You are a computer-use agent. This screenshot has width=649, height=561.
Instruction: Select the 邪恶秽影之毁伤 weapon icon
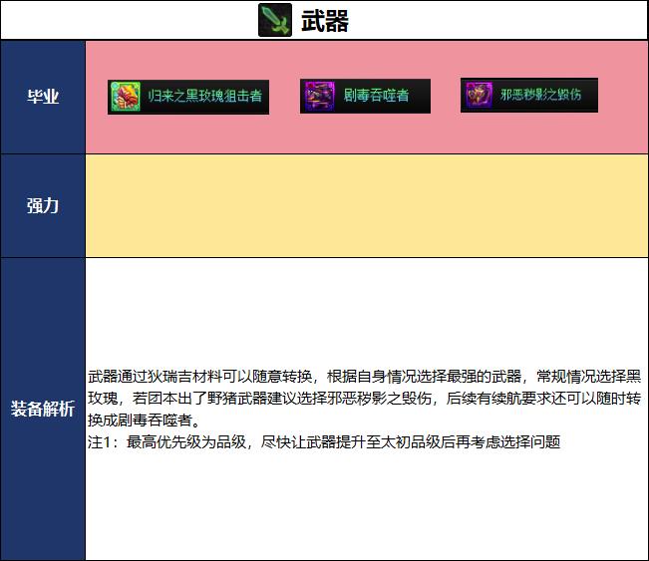479,95
